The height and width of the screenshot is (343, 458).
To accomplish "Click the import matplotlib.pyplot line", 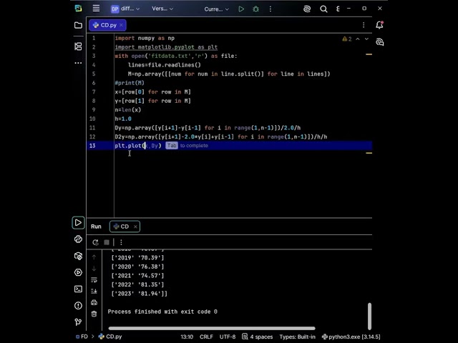I will tap(166, 47).
